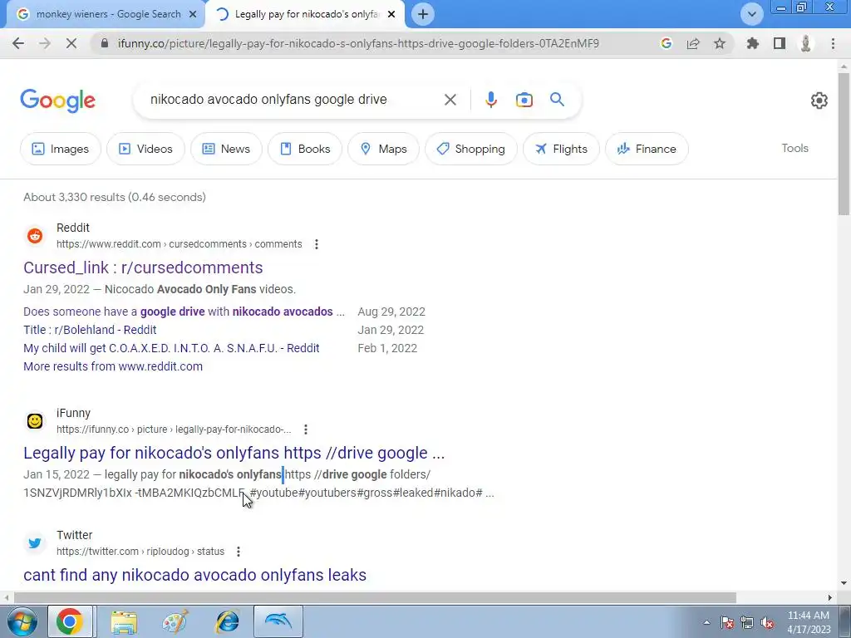Open the tab search dropdown arrow
The image size is (851, 638).
[x=751, y=14]
